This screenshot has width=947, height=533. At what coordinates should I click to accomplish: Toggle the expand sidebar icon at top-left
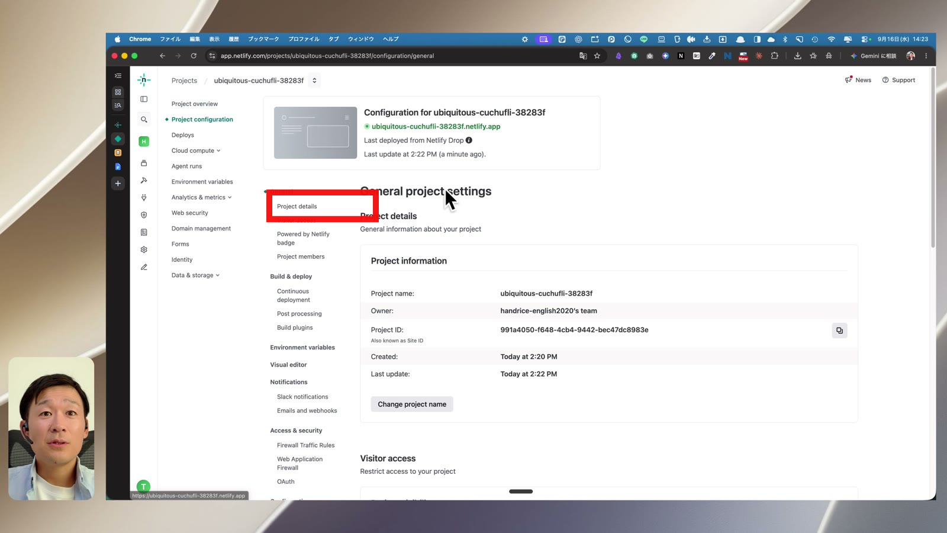coord(118,76)
